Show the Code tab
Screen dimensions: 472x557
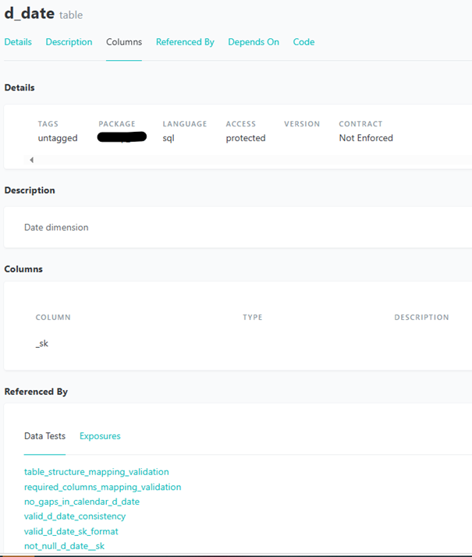(303, 42)
